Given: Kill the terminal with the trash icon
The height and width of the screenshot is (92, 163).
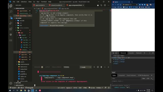Looking at the screenshot, I should click(x=101, y=67).
